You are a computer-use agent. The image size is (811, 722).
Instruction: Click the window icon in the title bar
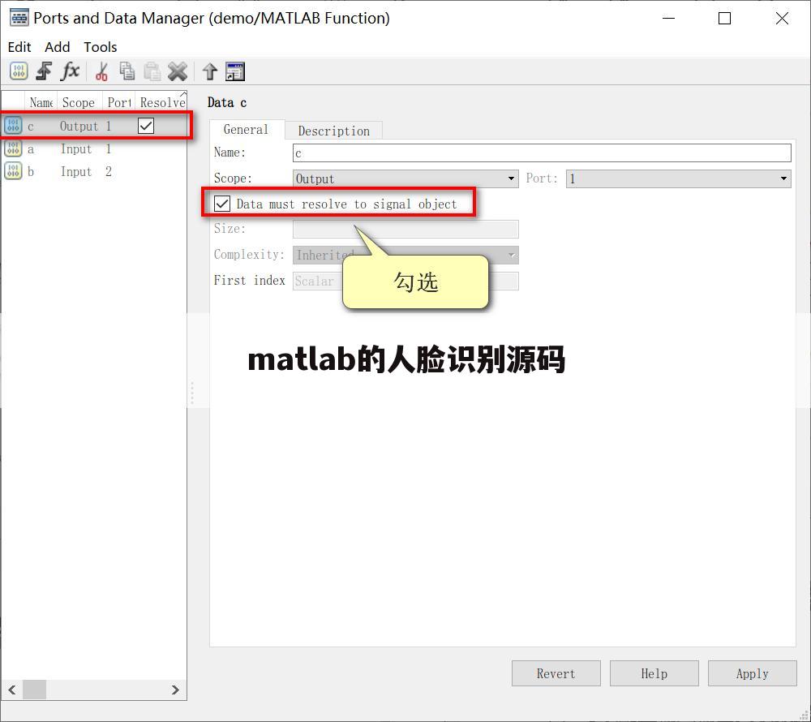pyautogui.click(x=19, y=18)
